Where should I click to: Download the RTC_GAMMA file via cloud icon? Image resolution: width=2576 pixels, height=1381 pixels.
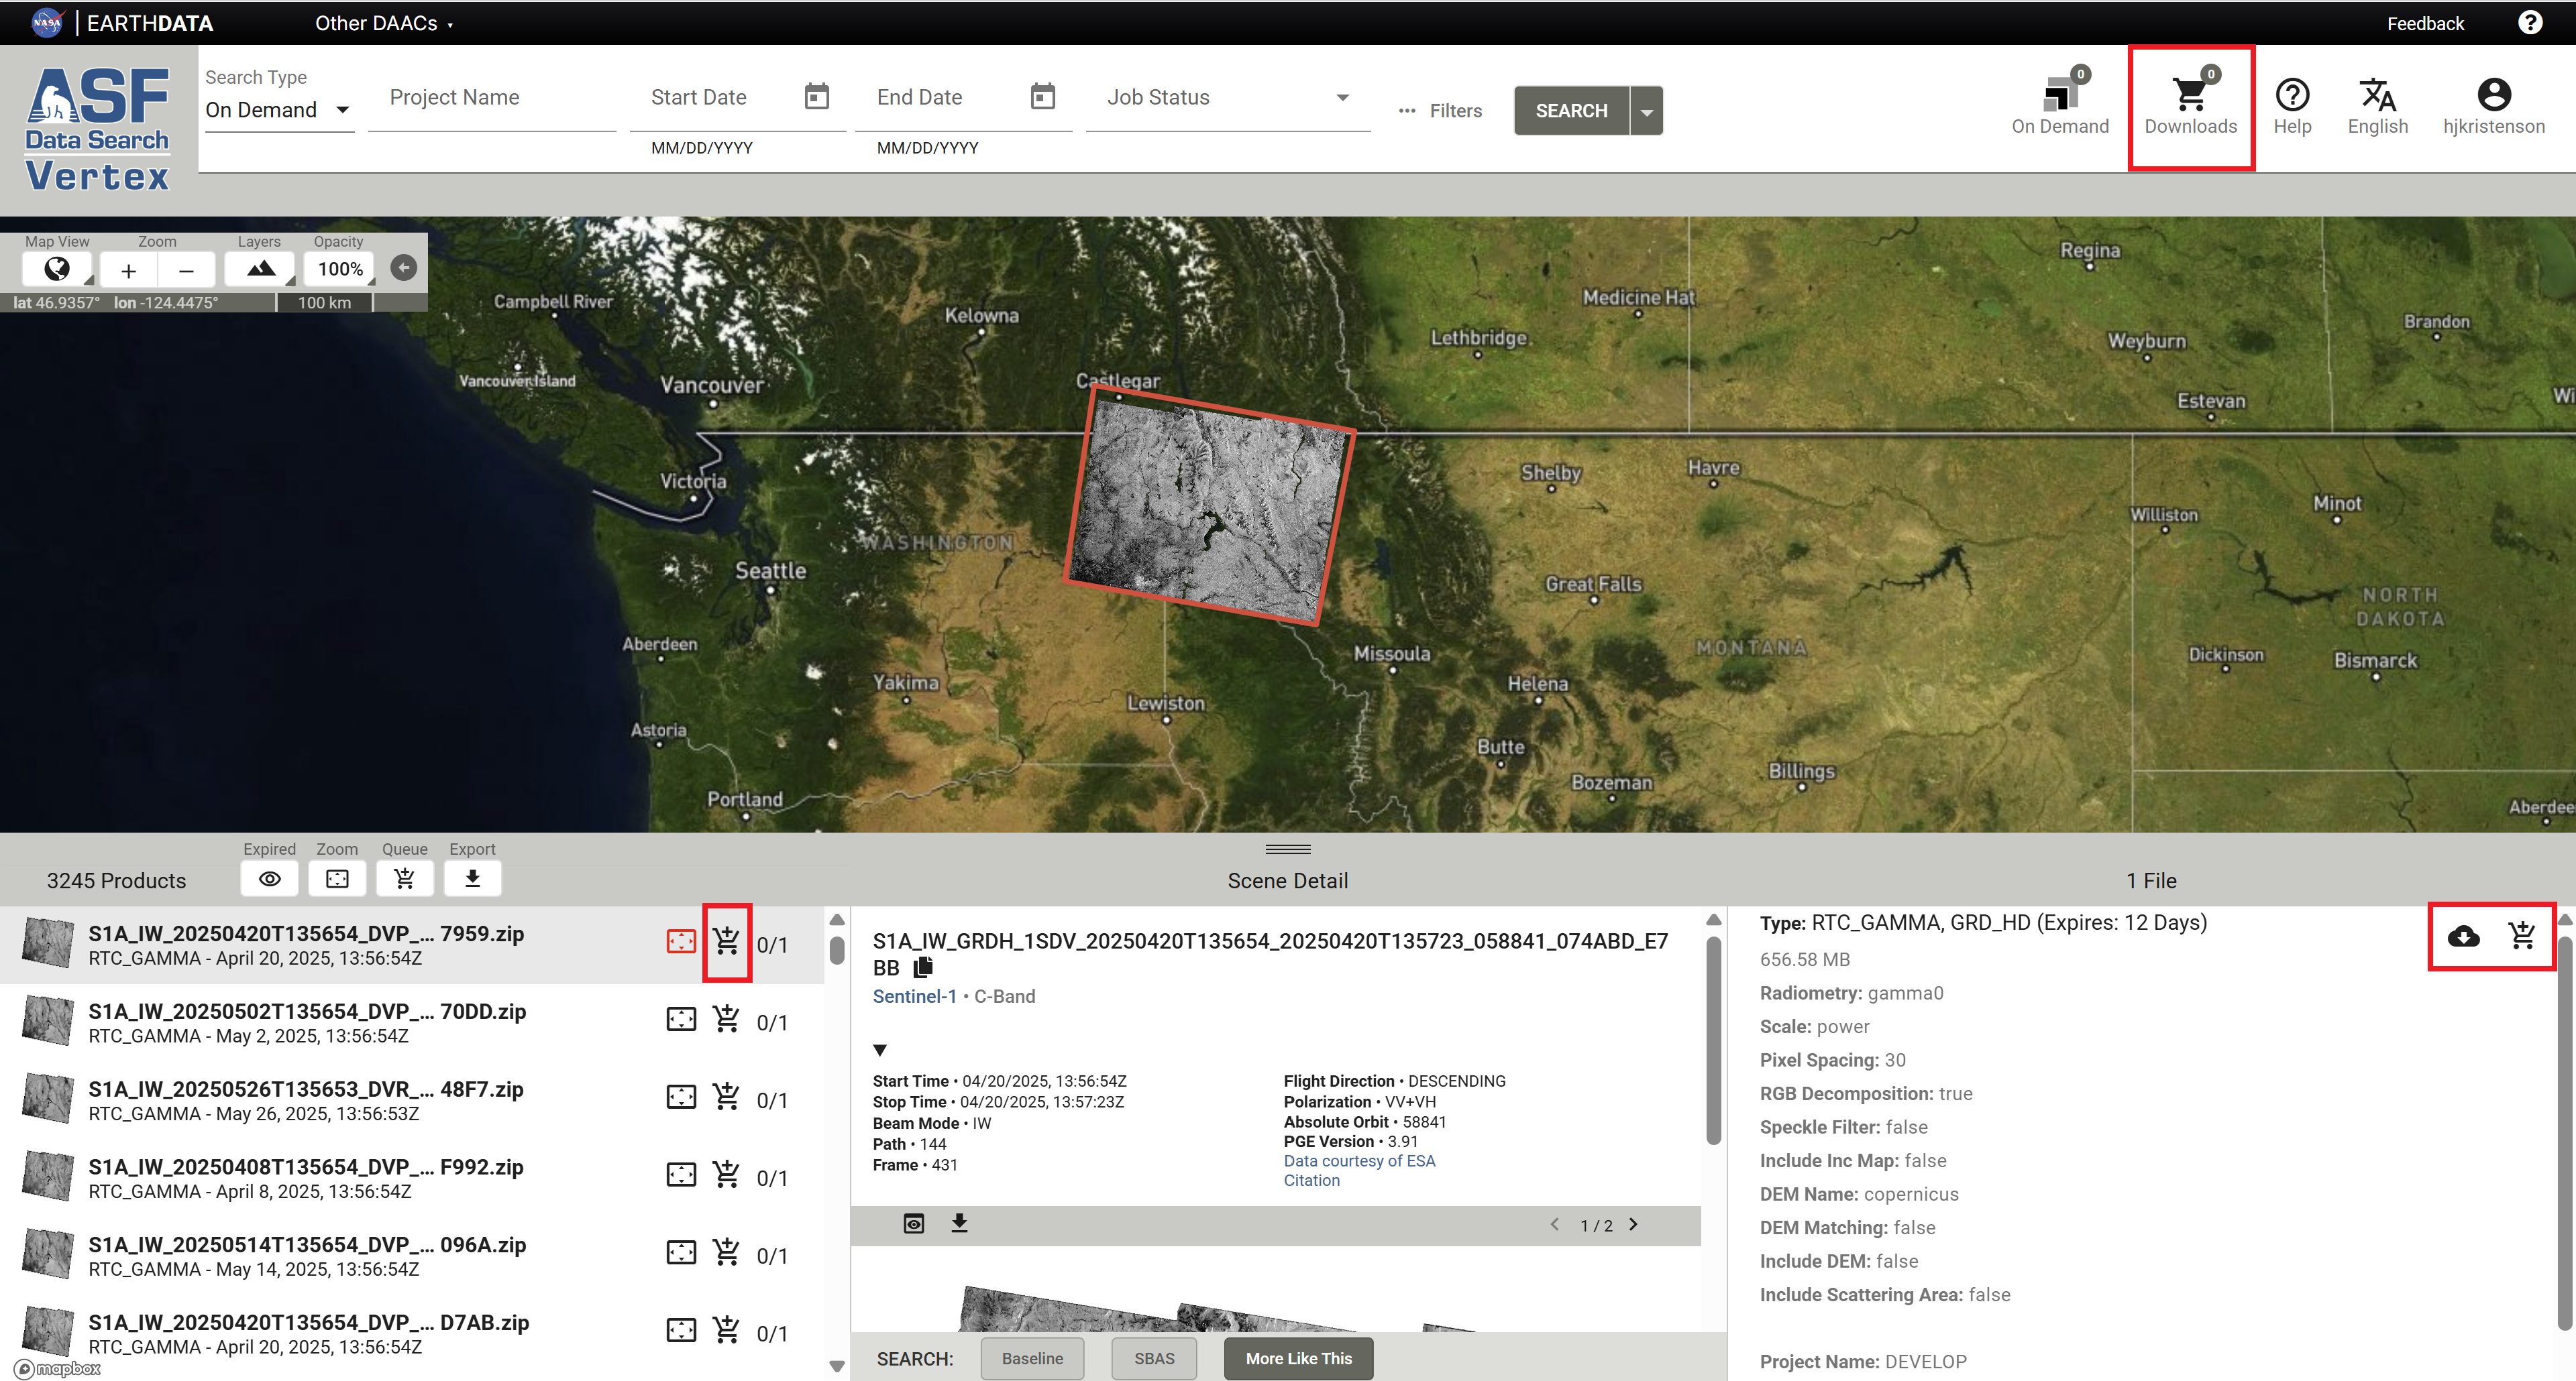tap(2463, 937)
